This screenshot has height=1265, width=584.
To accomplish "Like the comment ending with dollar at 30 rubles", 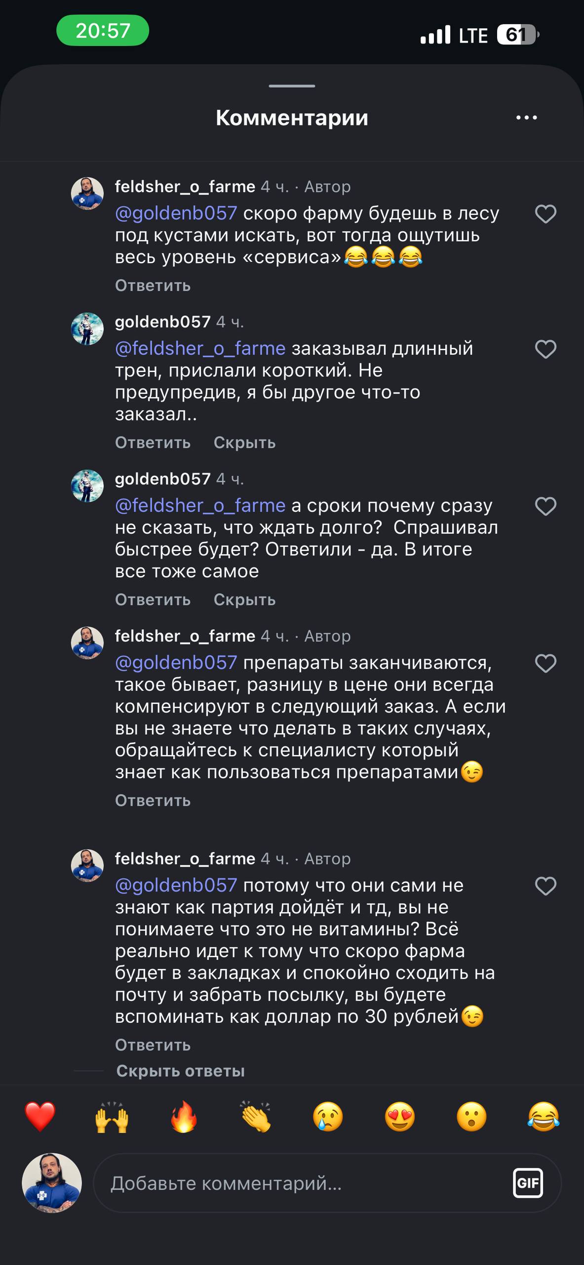I will click(545, 886).
